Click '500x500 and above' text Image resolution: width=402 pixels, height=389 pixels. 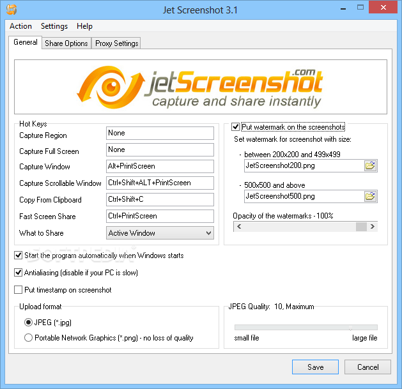click(x=275, y=185)
